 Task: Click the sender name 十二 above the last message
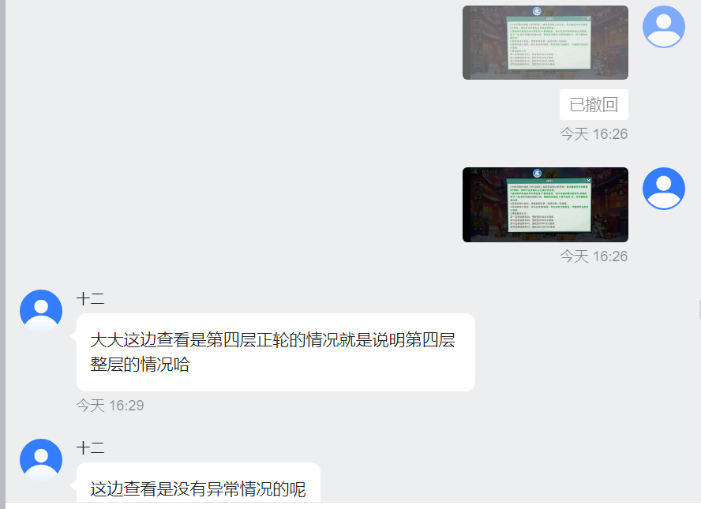[91, 447]
